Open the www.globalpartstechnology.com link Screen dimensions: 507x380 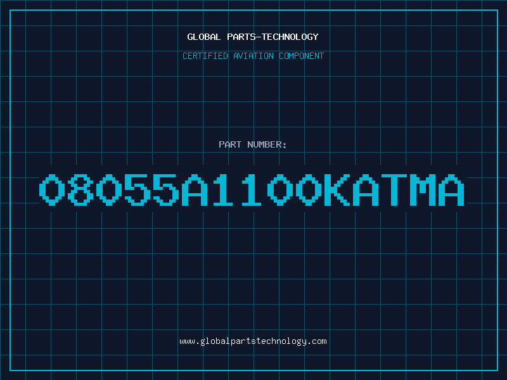pyautogui.click(x=253, y=341)
